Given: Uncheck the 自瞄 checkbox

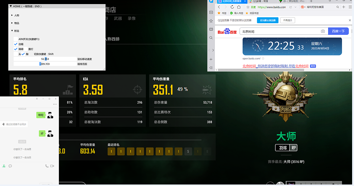Looking at the screenshot, I should click(x=16, y=44).
